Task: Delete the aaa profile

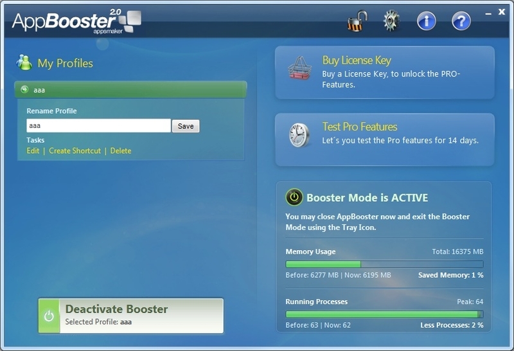Action: pyautogui.click(x=121, y=151)
